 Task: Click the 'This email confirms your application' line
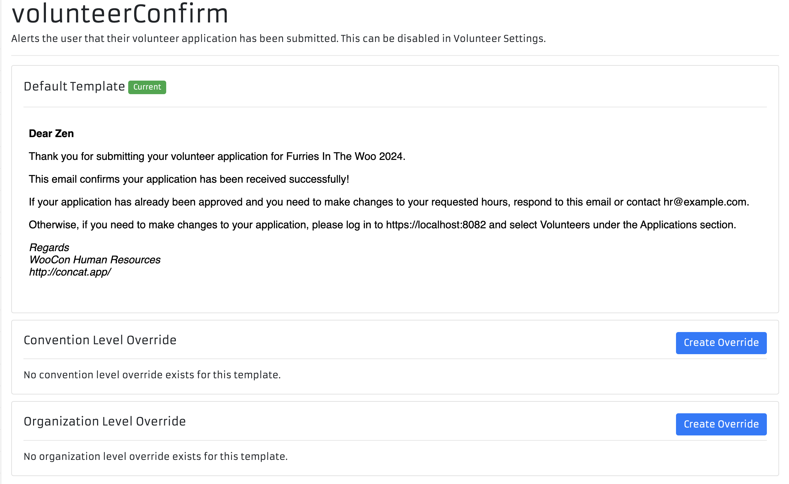(x=189, y=179)
